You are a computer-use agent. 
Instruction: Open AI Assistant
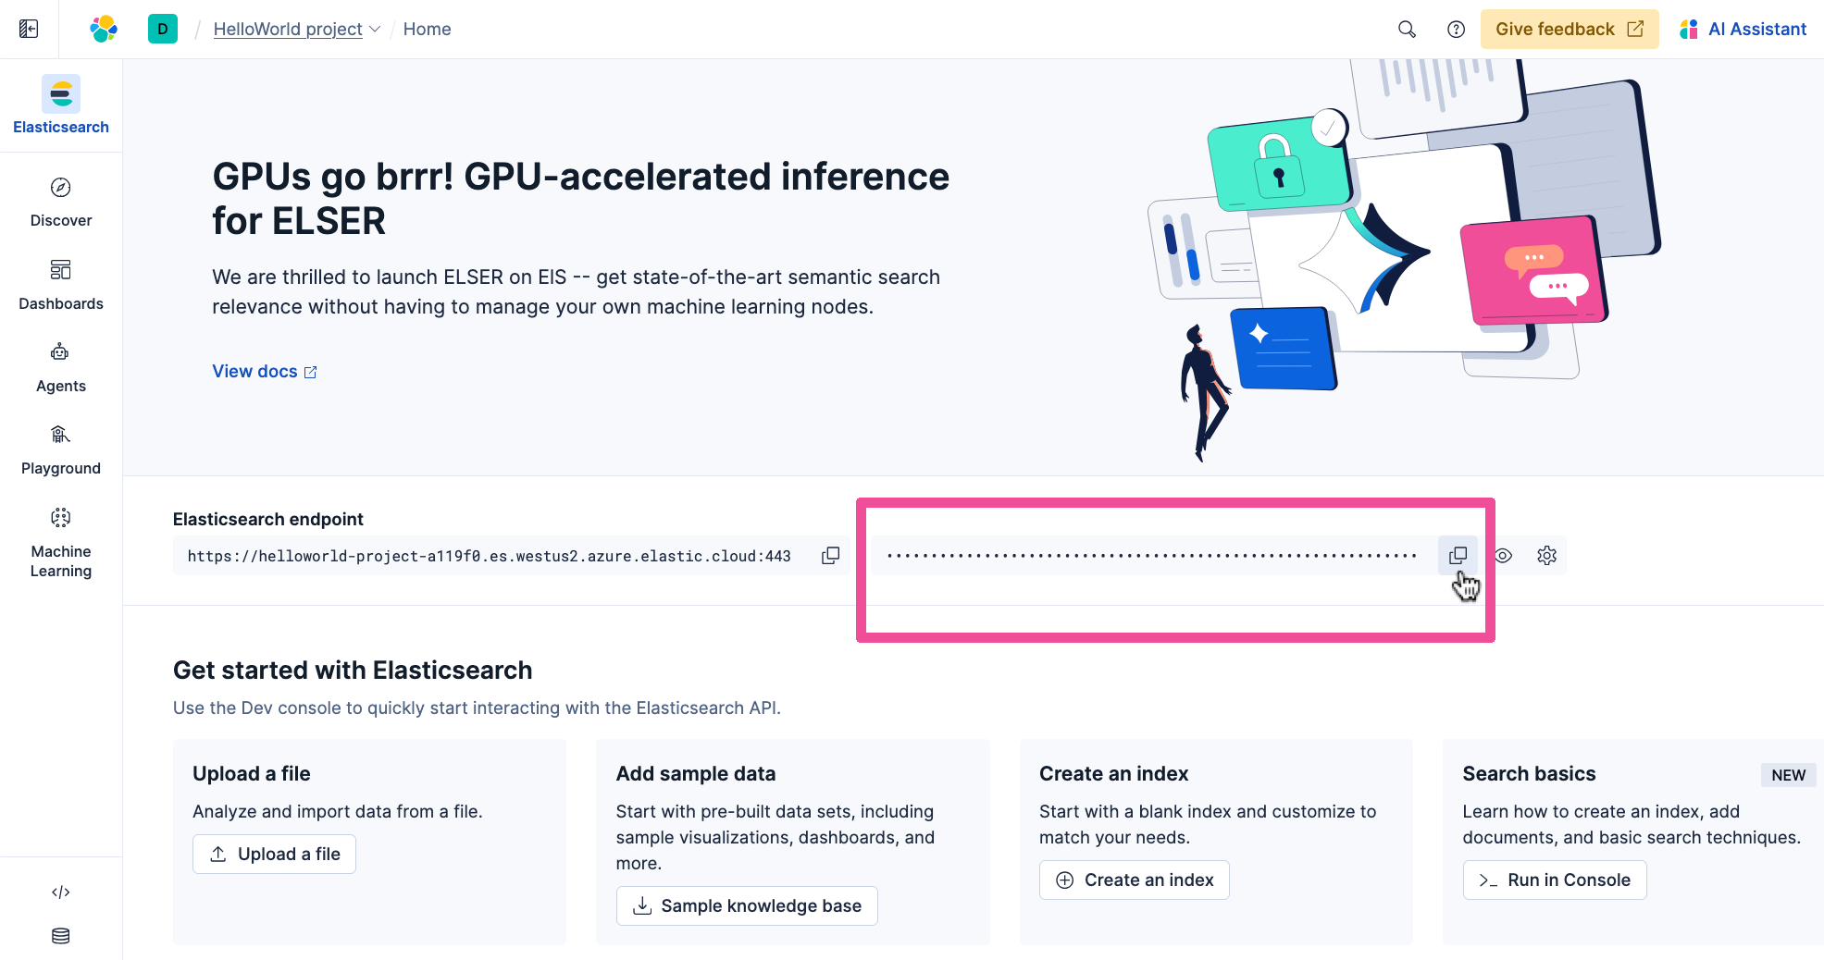coord(1743,29)
